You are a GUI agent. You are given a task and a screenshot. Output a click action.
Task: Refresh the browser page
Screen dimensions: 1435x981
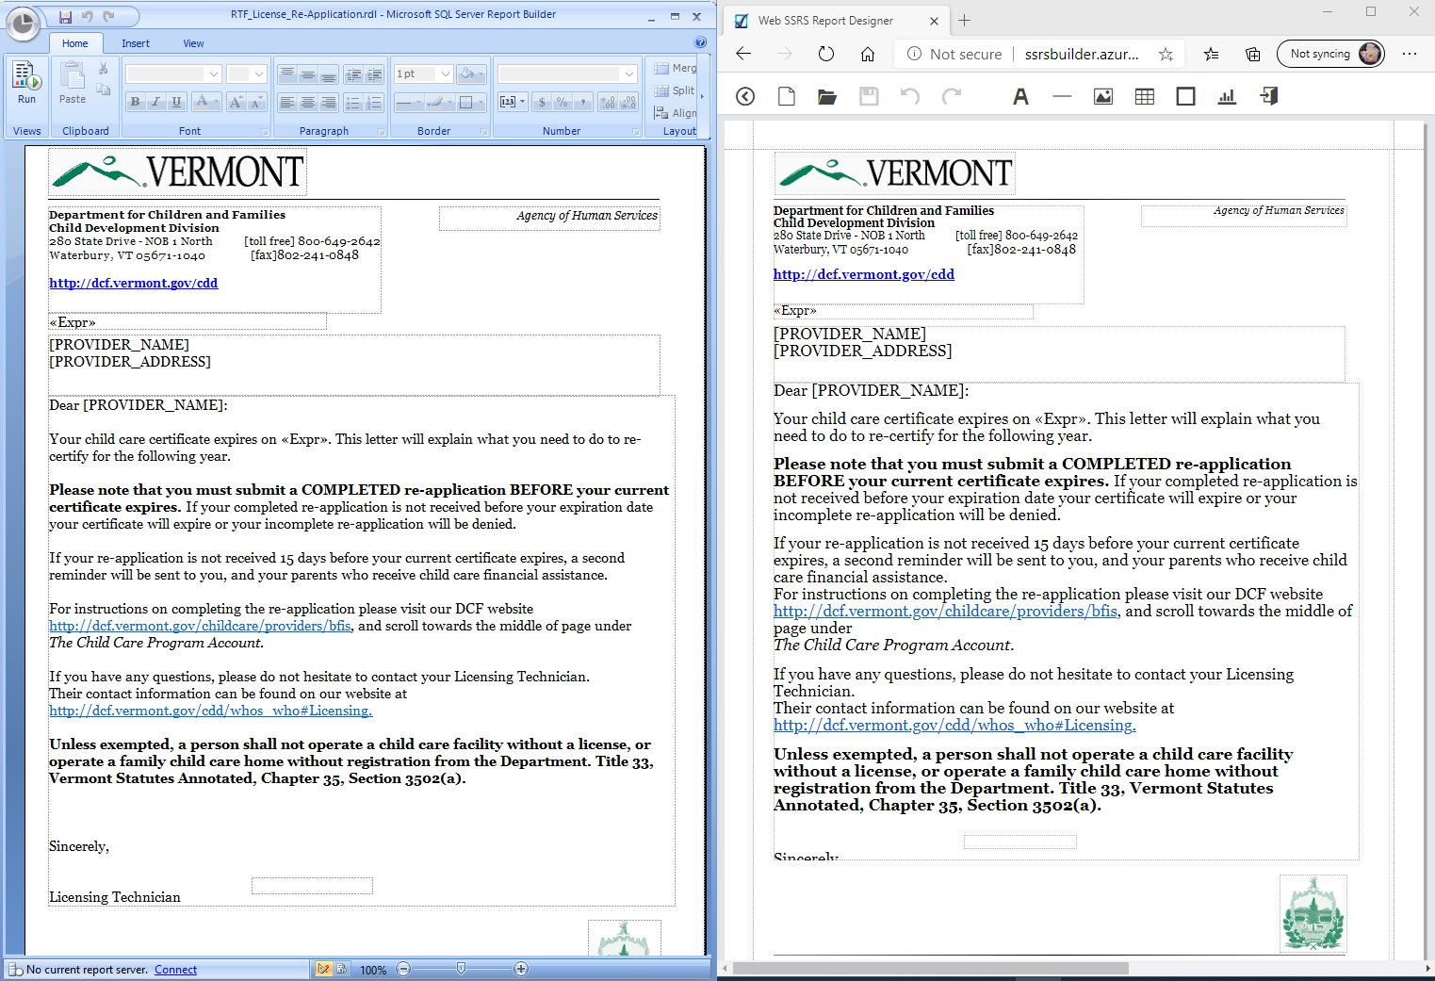pos(826,54)
